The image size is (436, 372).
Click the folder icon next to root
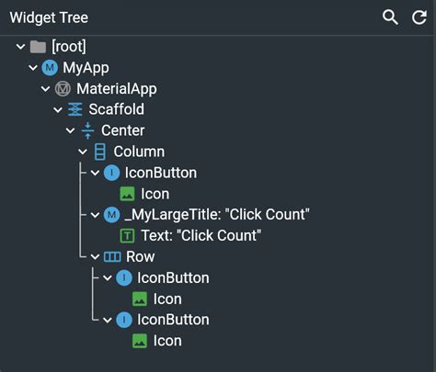38,47
